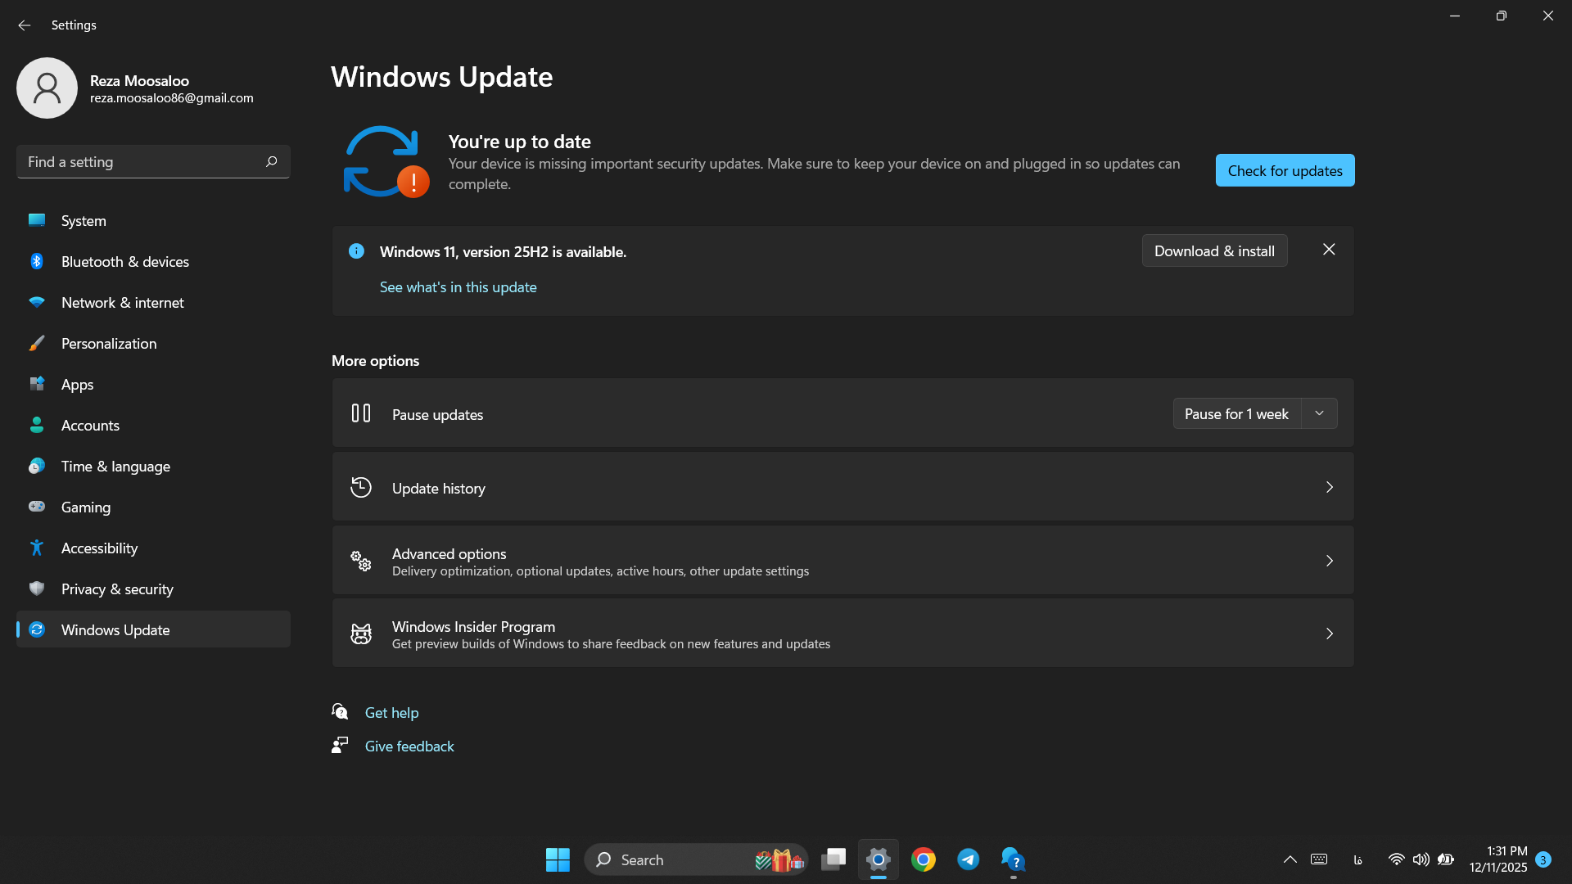Click the Pause updates icon
This screenshot has height=884, width=1572.
[361, 413]
